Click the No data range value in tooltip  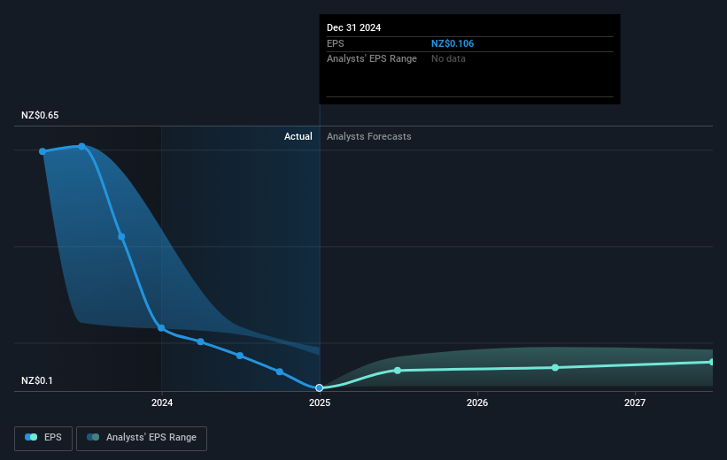tap(448, 59)
